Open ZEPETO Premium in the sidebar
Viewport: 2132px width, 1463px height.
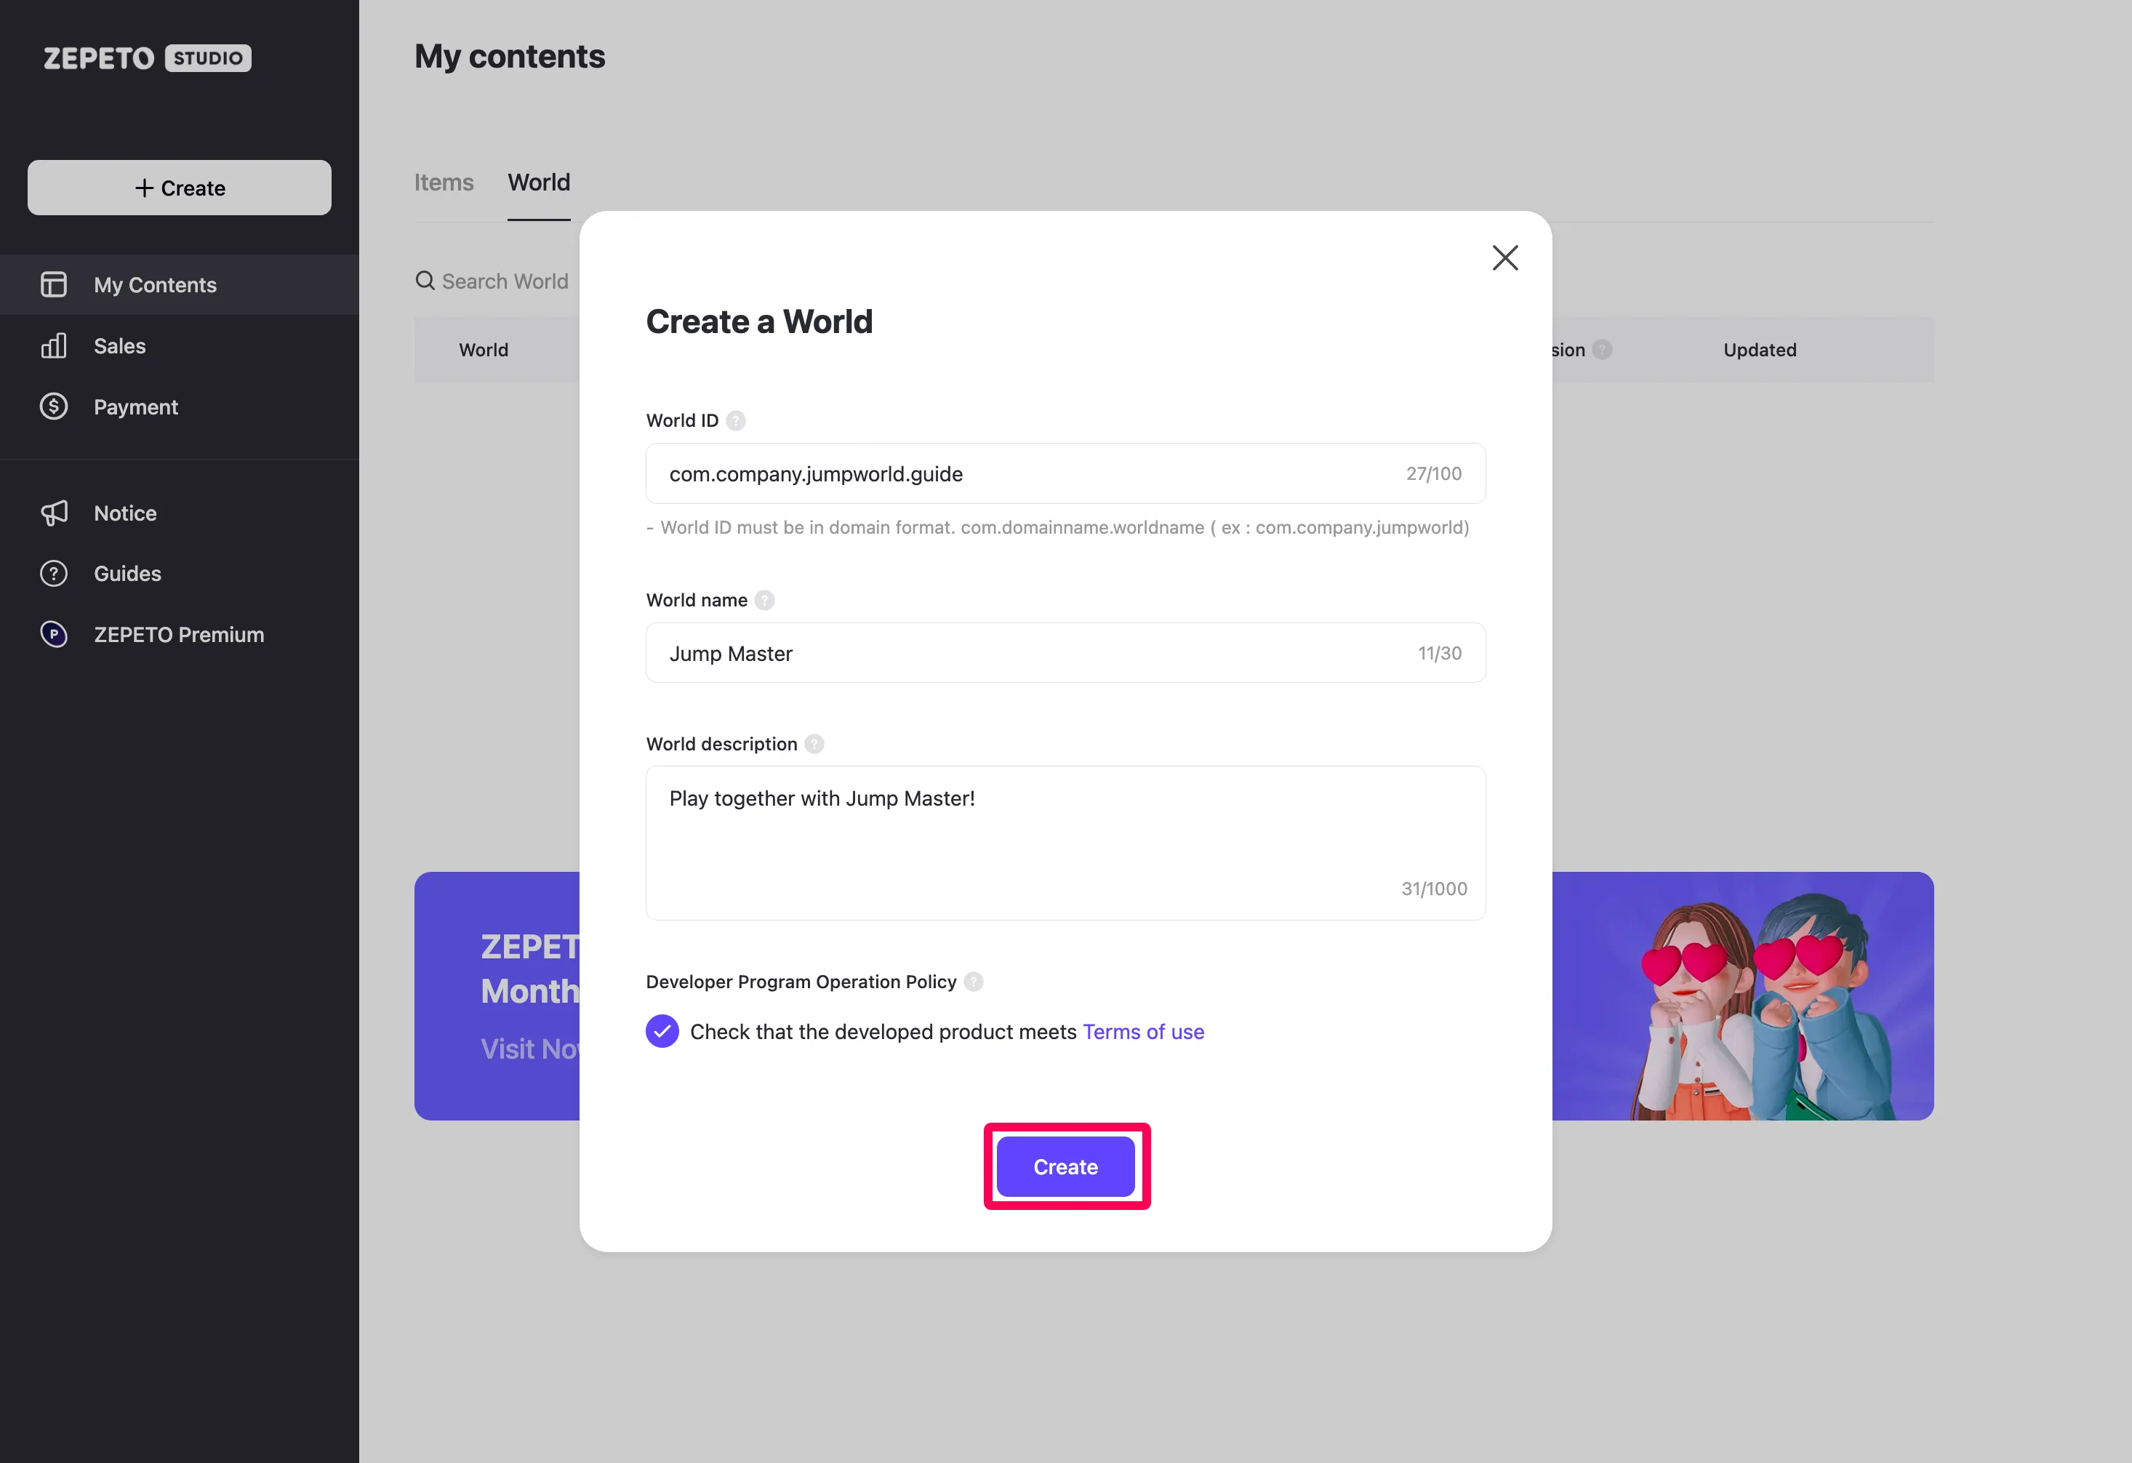click(180, 634)
